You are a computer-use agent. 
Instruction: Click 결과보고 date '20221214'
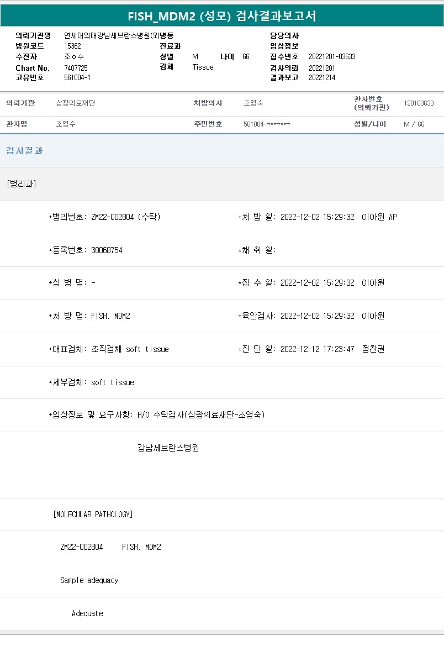pyautogui.click(x=322, y=78)
